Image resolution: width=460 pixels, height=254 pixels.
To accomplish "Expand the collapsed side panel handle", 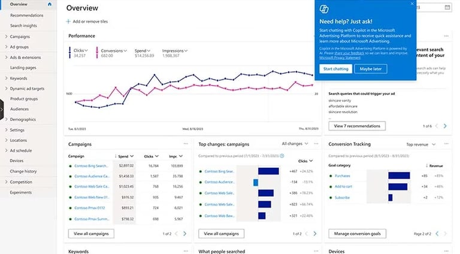I will click(x=2, y=110).
